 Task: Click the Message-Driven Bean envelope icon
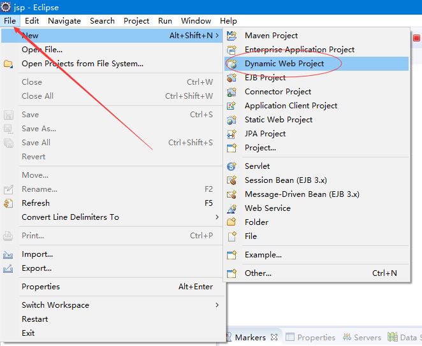231,194
